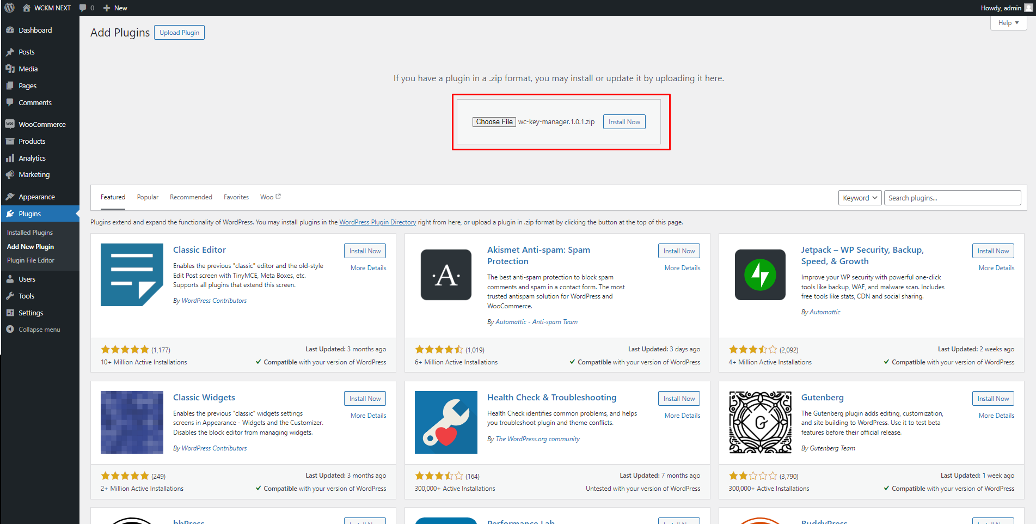Open the Comments sidebar icon
Image resolution: width=1036 pixels, height=524 pixels.
pyautogui.click(x=10, y=102)
